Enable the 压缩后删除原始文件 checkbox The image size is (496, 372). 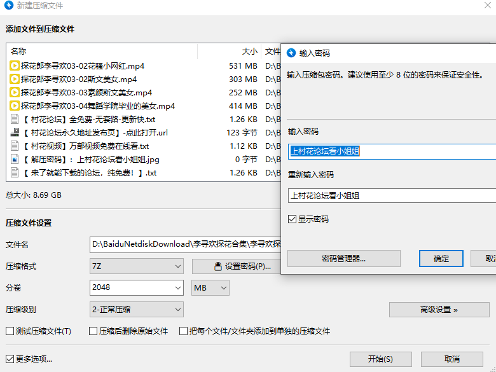tap(93, 331)
